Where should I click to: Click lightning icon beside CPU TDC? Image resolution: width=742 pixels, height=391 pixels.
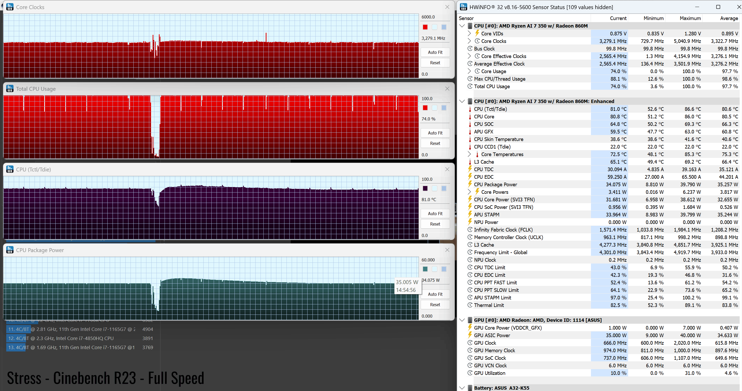pyautogui.click(x=470, y=169)
